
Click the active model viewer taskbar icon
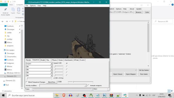click(x=125, y=95)
